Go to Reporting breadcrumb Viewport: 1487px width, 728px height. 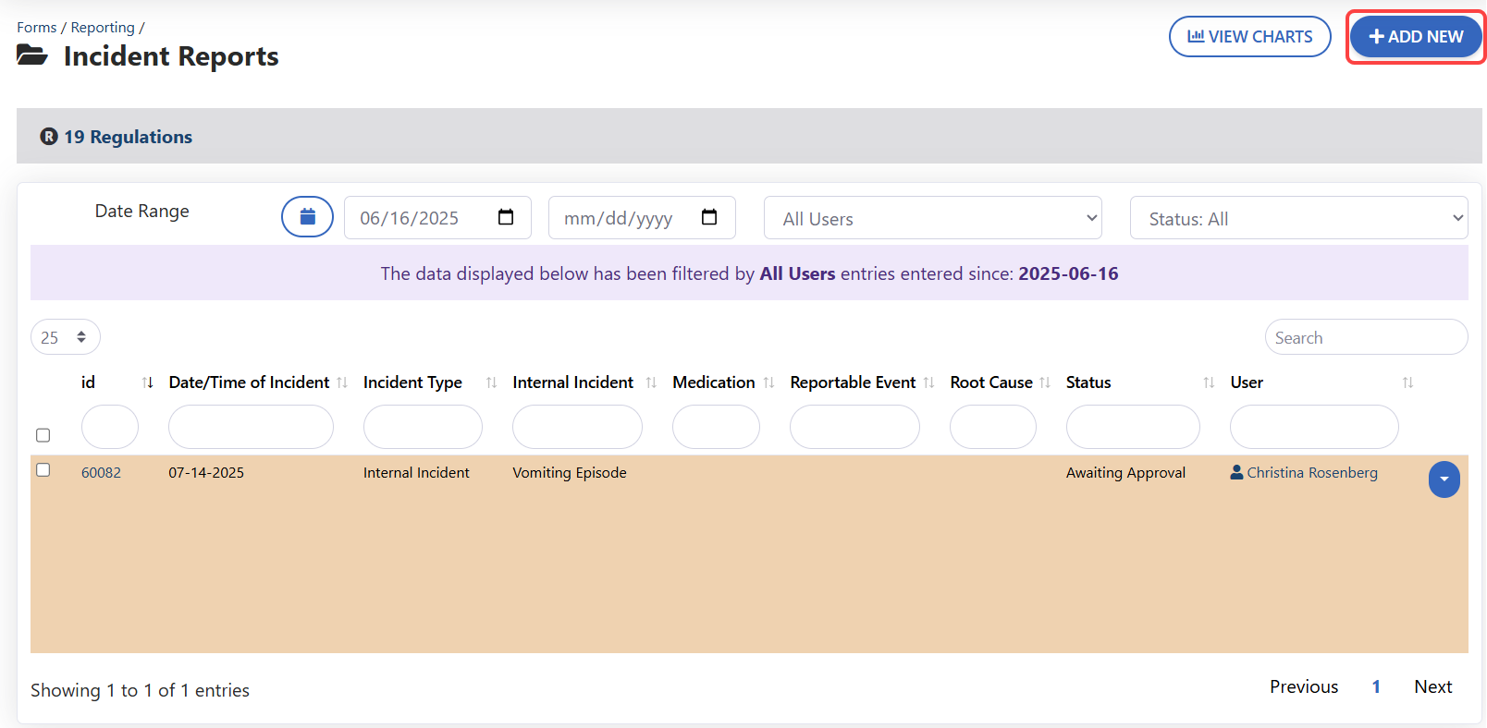coord(103,28)
